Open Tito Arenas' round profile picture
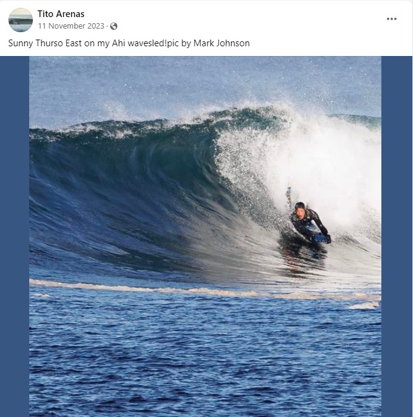The height and width of the screenshot is (417, 413). tap(21, 20)
